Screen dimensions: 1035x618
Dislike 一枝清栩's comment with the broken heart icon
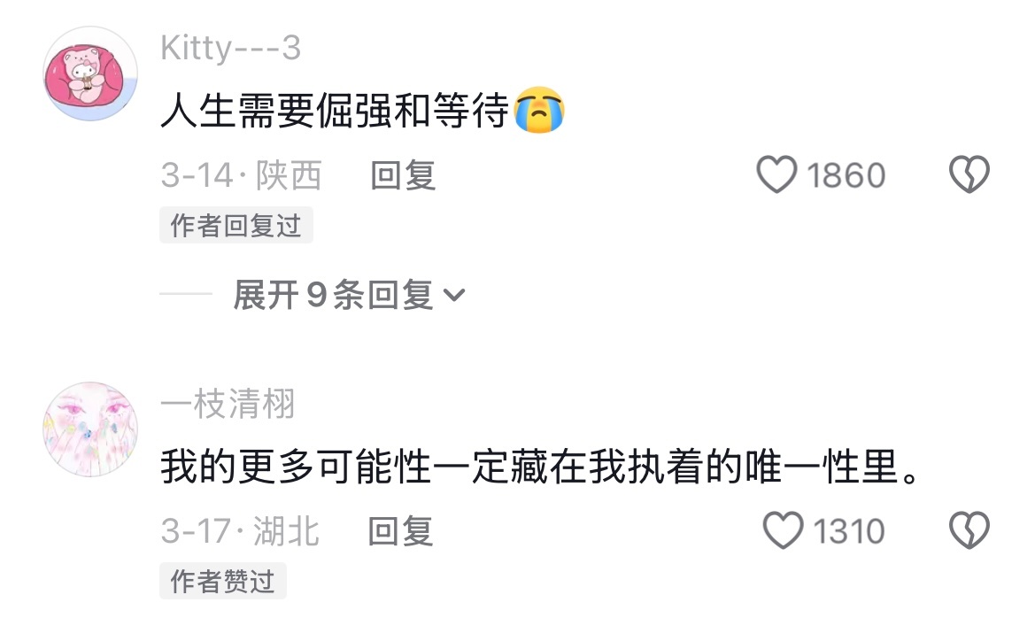pos(969,530)
